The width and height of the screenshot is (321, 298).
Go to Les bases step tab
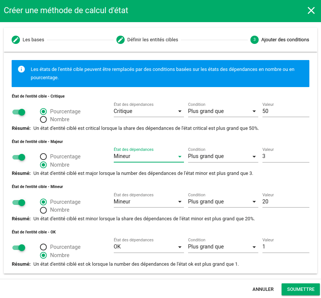click(x=33, y=40)
